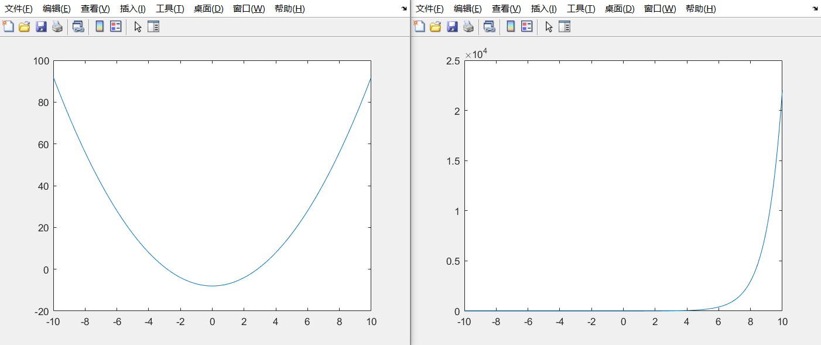Screen dimensions: 821x345
Task: Open 帮助(H) menu in left window
Action: (289, 9)
